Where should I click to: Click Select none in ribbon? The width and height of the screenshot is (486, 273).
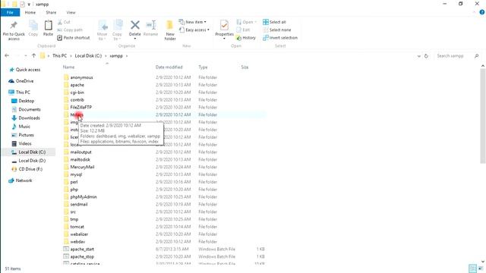(x=276, y=30)
